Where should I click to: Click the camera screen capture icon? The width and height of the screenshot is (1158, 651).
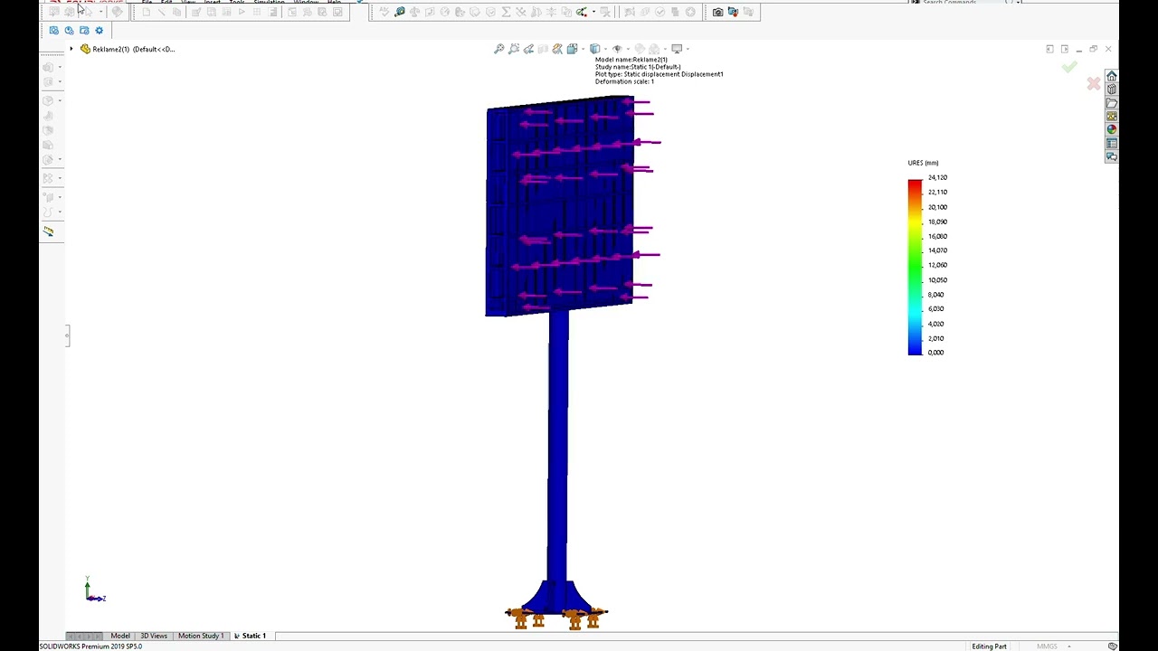717,12
